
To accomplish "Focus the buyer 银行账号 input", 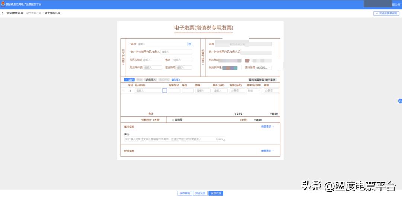I will pos(184,68).
